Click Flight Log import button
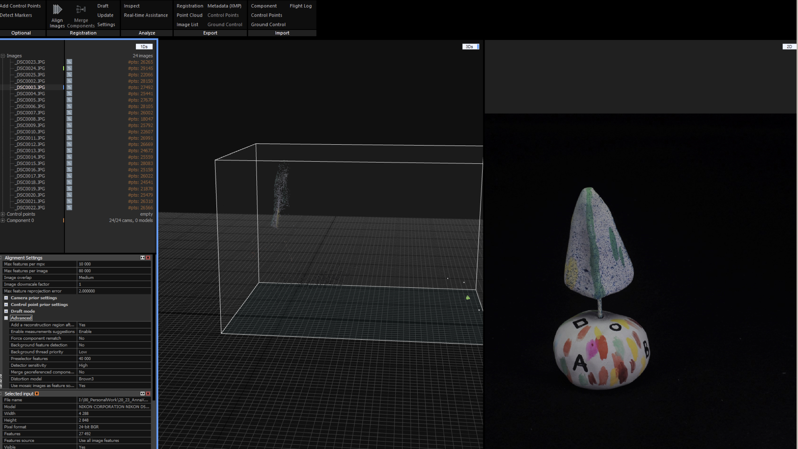 click(x=300, y=6)
